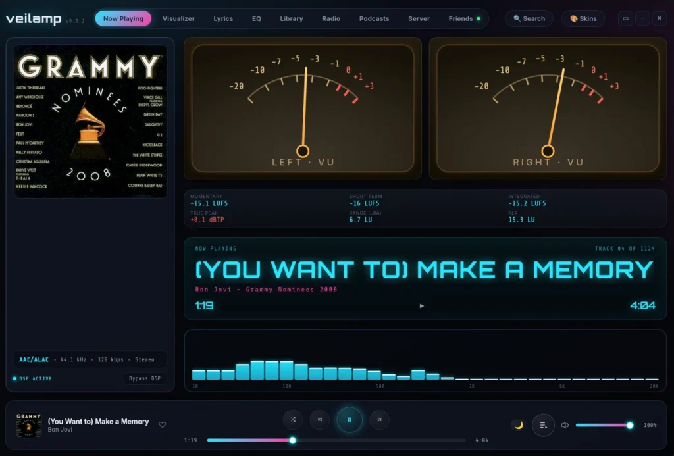
Task: Toggle the DSP ACTIVE indicator
Action: click(33, 378)
